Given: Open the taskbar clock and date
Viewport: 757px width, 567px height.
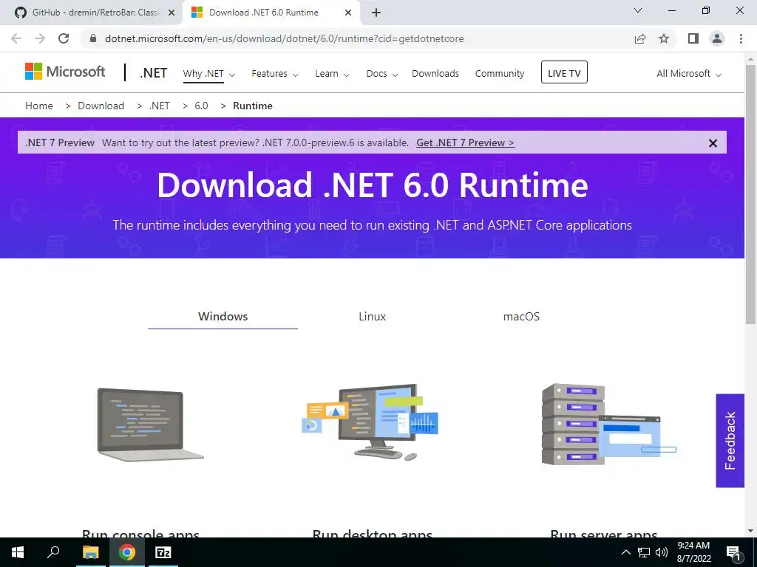Looking at the screenshot, I should 693,552.
